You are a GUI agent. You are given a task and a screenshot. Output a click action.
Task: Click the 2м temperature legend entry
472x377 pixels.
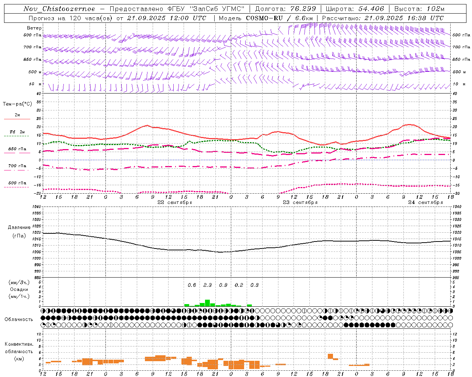(x=17, y=115)
